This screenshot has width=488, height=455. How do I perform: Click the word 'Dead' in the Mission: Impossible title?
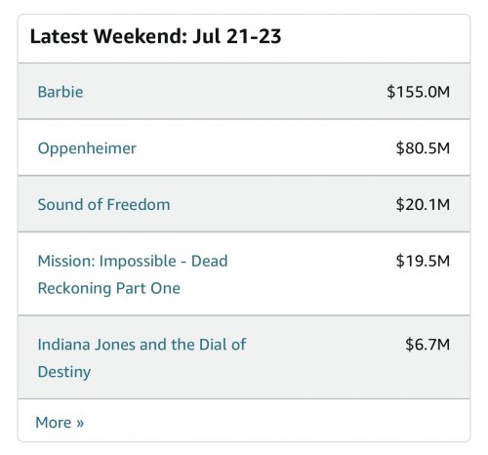(209, 261)
